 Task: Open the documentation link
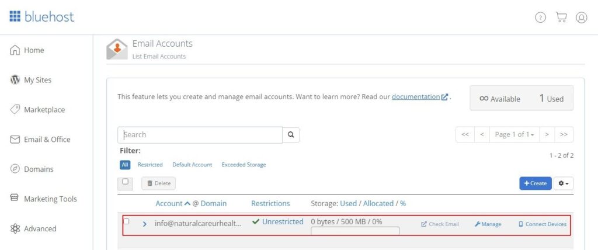(x=416, y=97)
